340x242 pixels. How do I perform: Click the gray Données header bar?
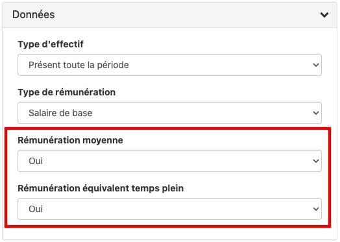tap(169, 15)
